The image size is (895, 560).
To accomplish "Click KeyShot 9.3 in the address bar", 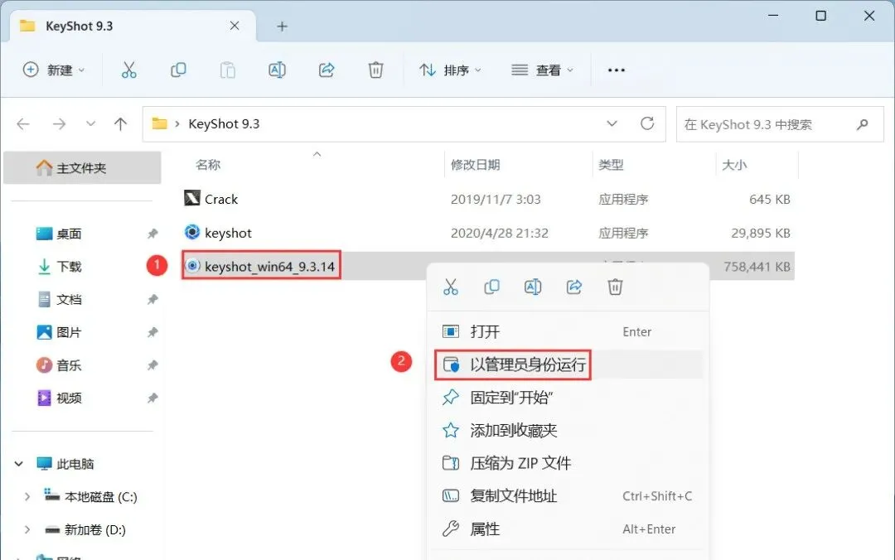I will click(x=224, y=124).
